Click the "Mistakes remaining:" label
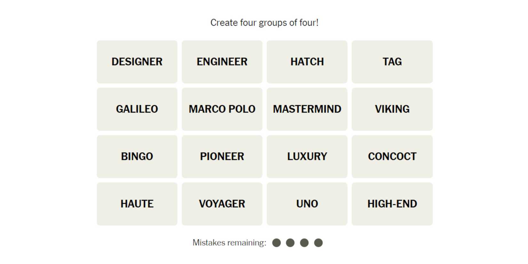The width and height of the screenshot is (528, 264). (229, 243)
